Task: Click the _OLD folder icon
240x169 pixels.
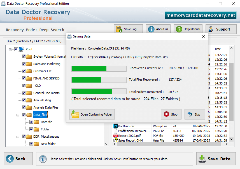Action: coord(29,86)
